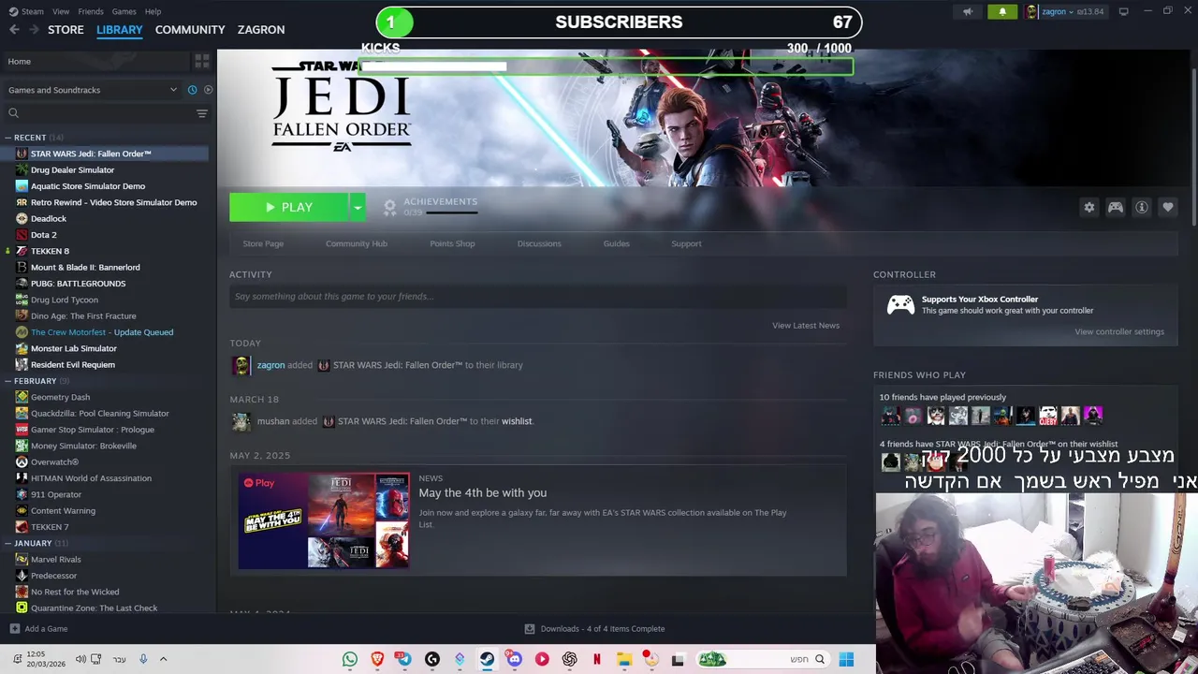
Task: Open the Games menu
Action: [x=124, y=11]
